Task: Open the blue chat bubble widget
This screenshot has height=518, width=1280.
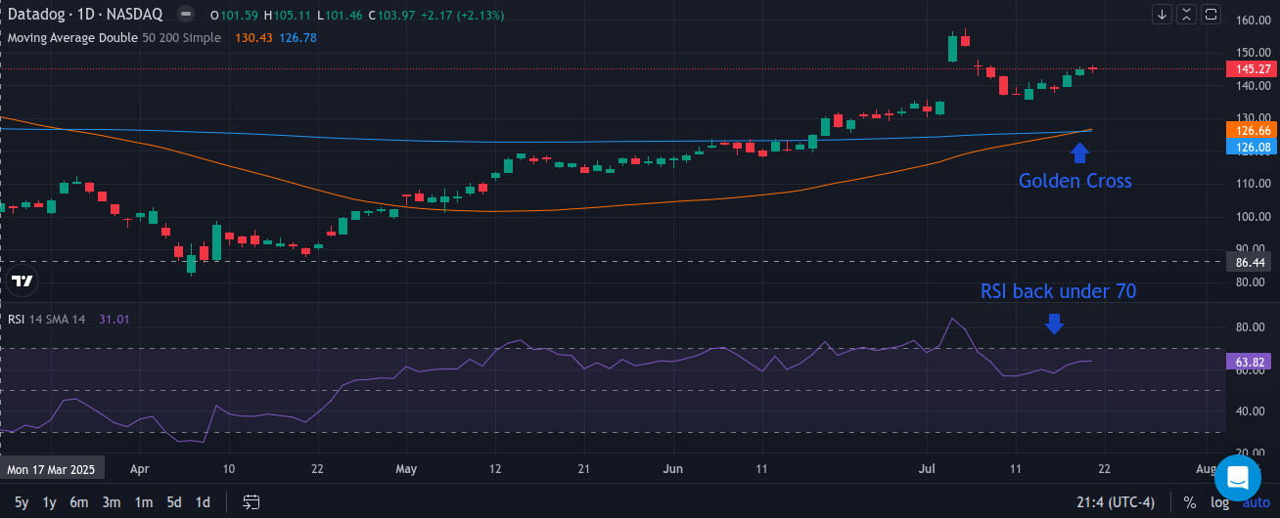Action: click(1237, 479)
